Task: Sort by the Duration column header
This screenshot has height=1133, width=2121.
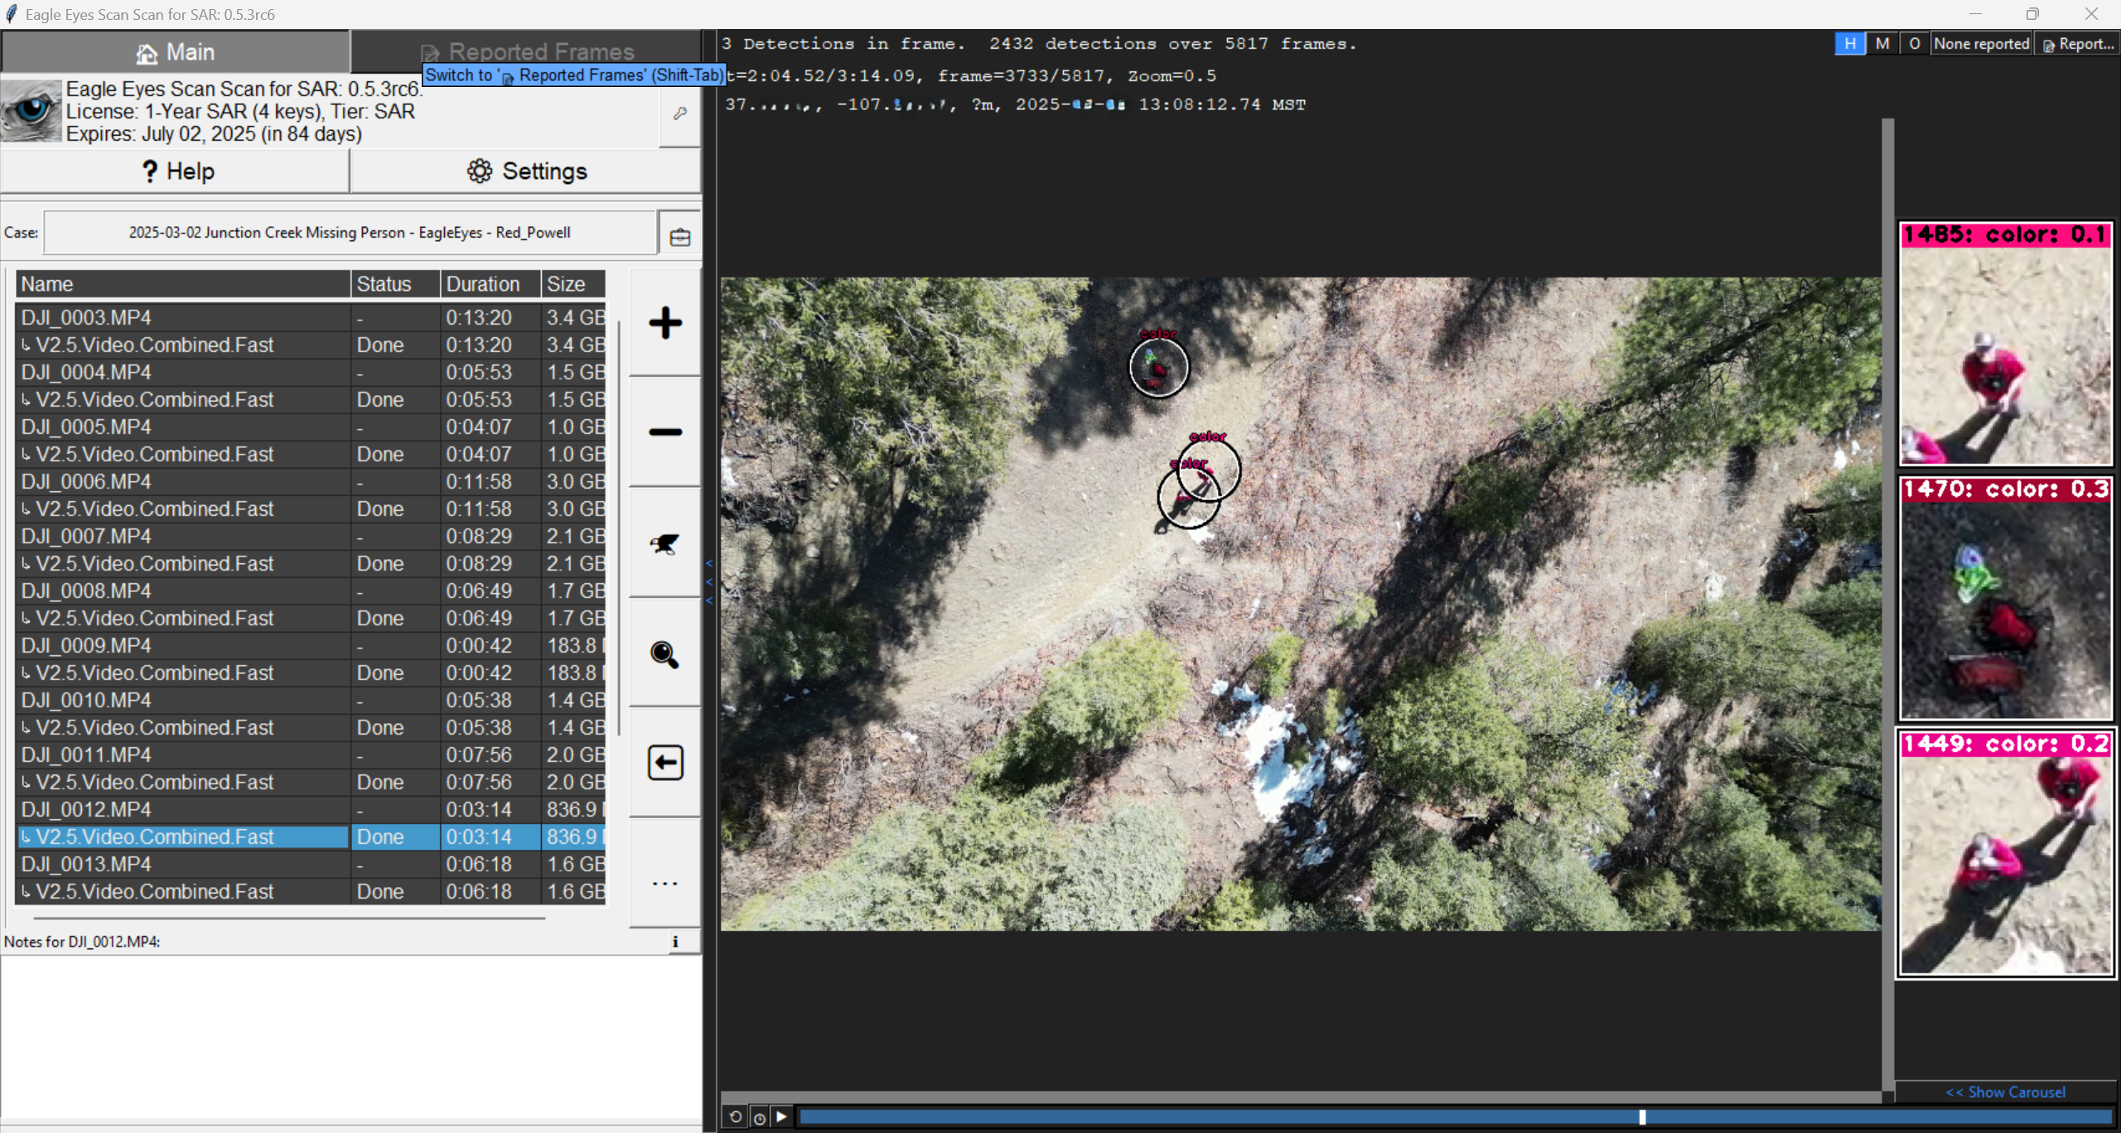Action: (x=490, y=284)
